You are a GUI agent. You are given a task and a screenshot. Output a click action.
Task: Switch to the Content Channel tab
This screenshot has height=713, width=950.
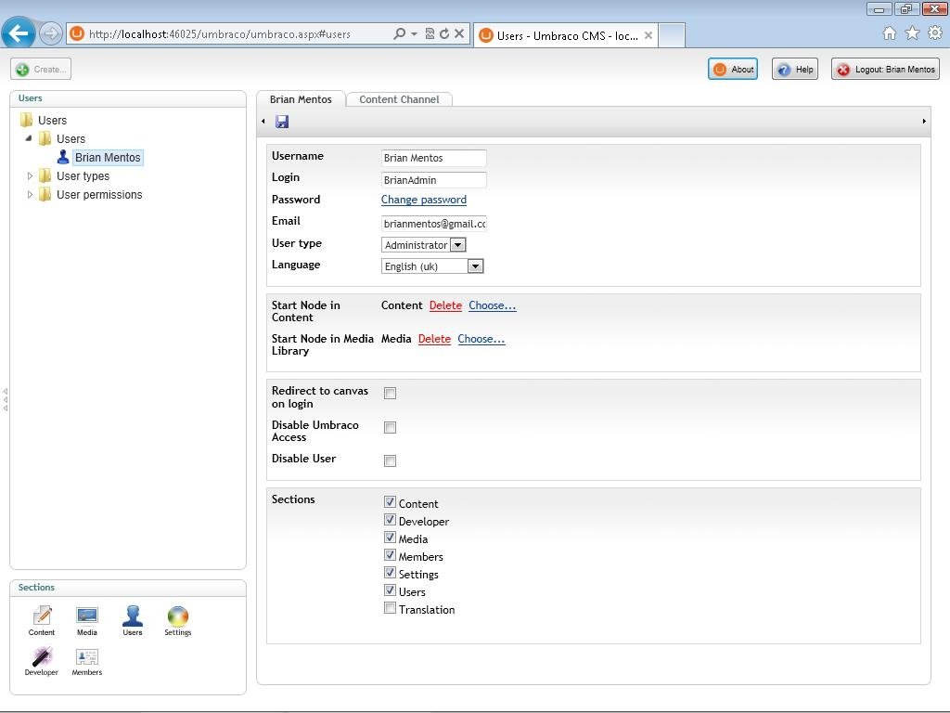399,99
